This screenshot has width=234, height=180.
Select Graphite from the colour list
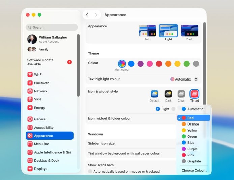[x=194, y=161]
